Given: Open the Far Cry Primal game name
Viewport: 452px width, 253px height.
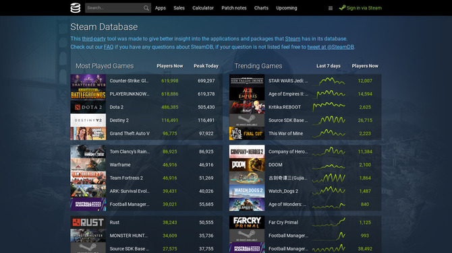Looking at the screenshot, I should pyautogui.click(x=283, y=223).
